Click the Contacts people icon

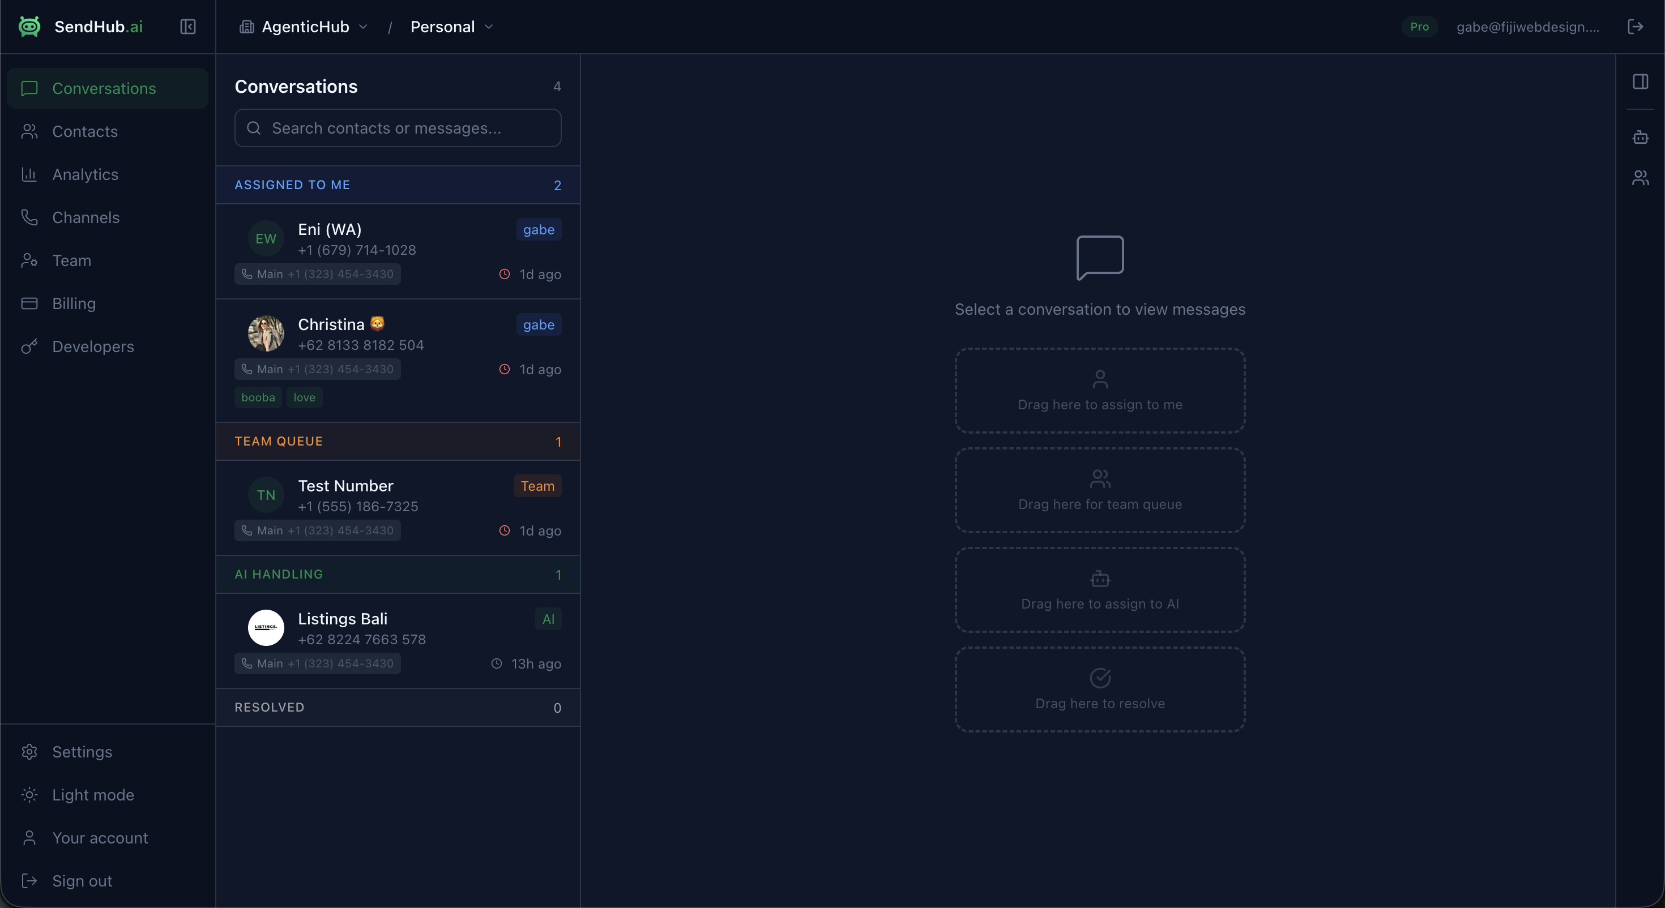tap(29, 131)
